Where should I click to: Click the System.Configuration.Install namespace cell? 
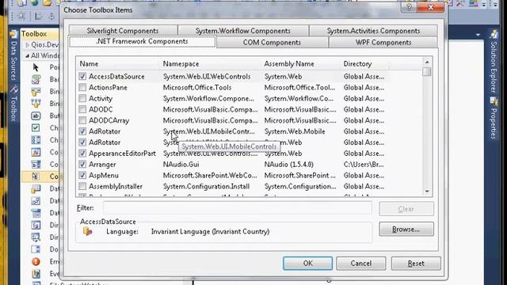[206, 186]
